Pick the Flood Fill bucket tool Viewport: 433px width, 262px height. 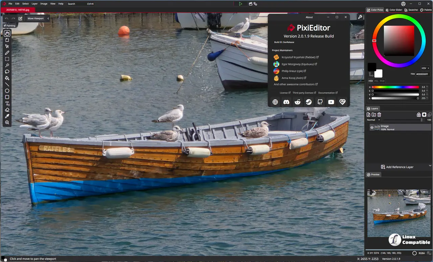click(7, 78)
